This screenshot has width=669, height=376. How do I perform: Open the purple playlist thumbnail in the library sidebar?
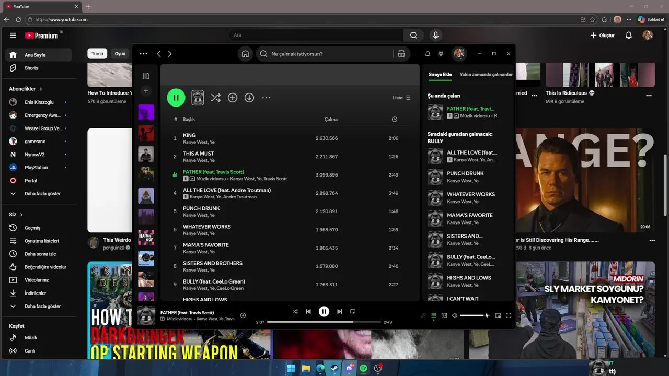coord(146,112)
